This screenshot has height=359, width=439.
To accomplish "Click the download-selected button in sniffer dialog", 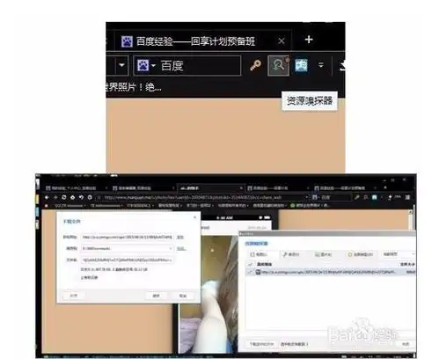I will point(261,344).
